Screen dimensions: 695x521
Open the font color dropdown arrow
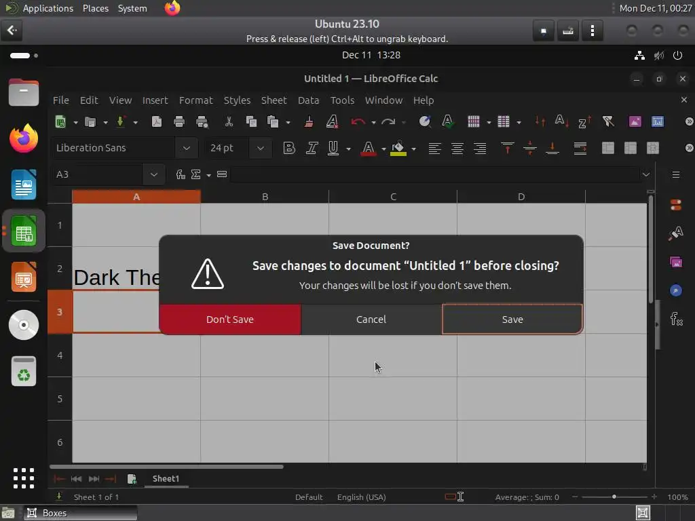(x=384, y=149)
